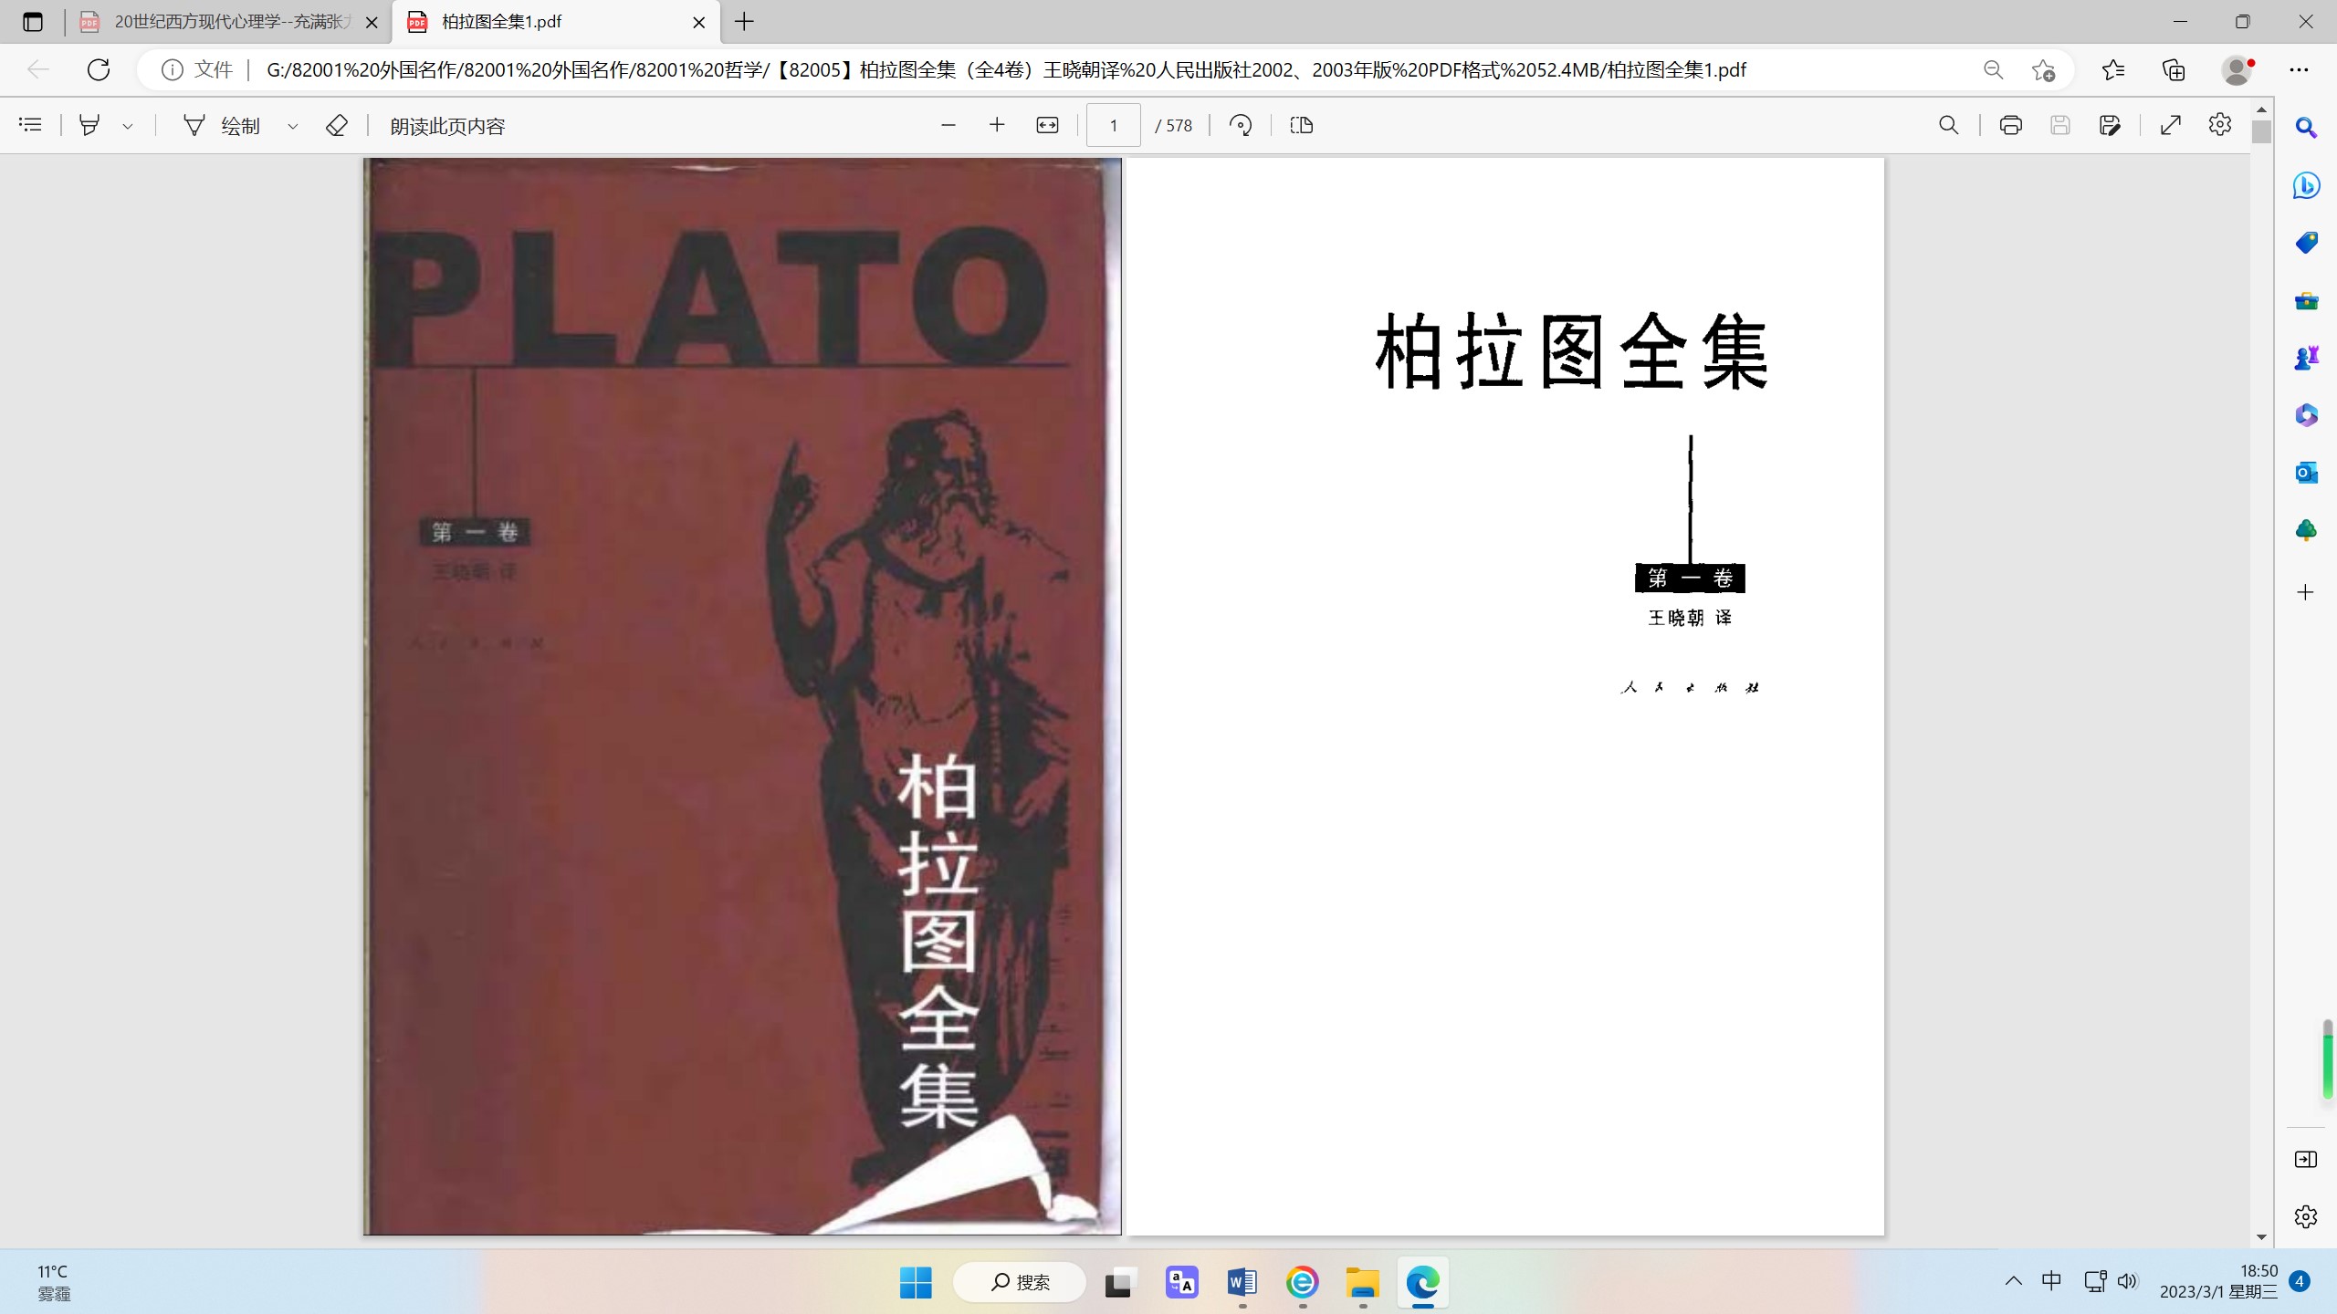Open File Explorer from taskbar
Image resolution: width=2337 pixels, height=1314 pixels.
[x=1363, y=1283]
